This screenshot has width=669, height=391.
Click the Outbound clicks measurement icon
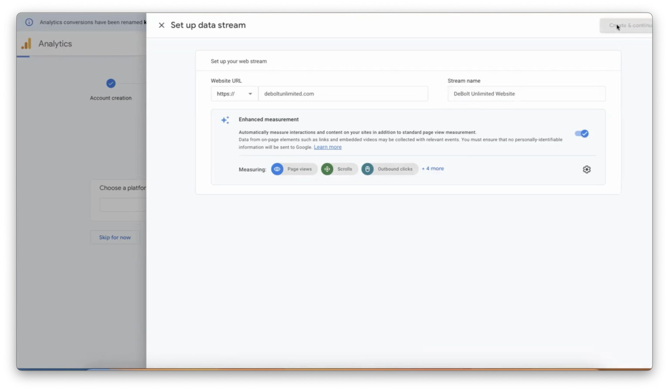tap(368, 169)
